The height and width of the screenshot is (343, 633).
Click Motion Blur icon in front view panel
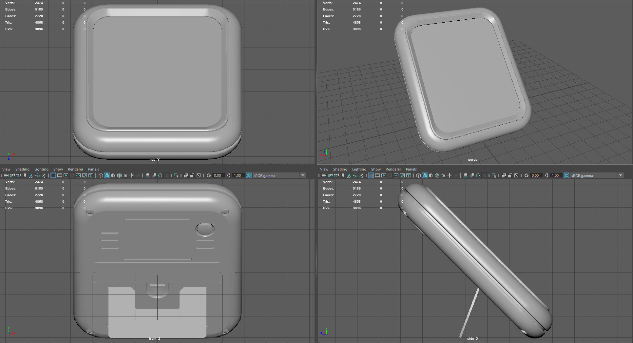coord(154,175)
